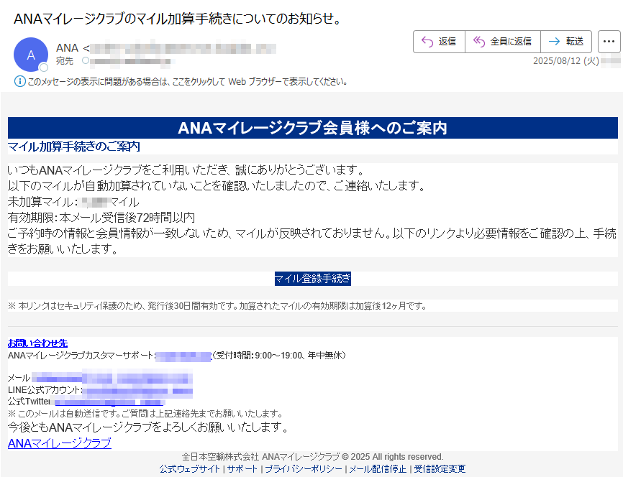Click heading マイル加算手続きのご案内

click(74, 147)
